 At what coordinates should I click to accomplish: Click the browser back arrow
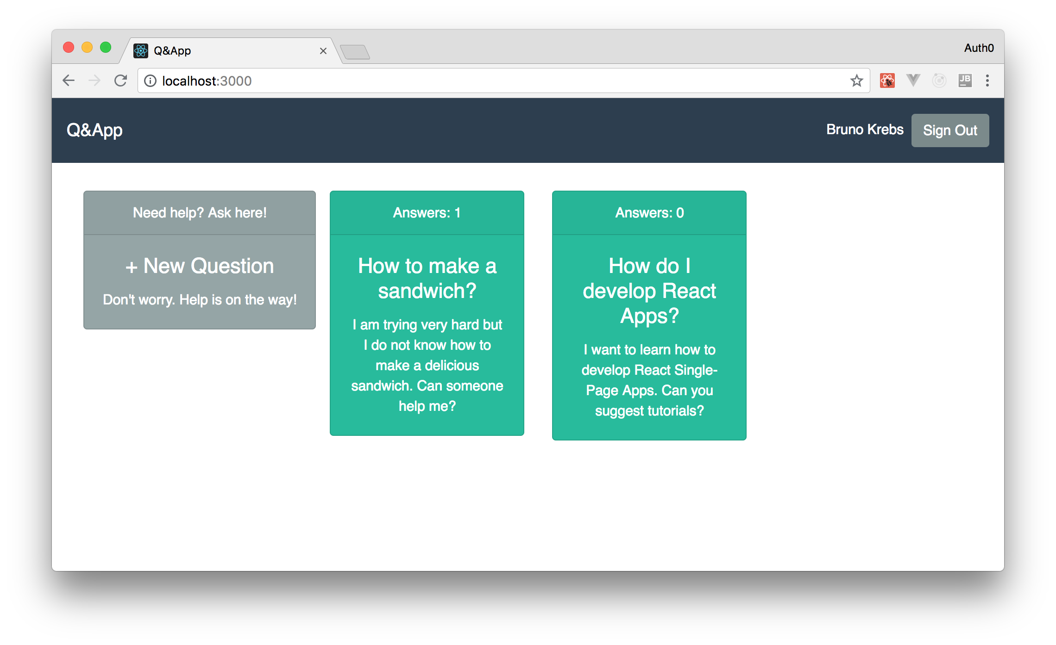69,81
